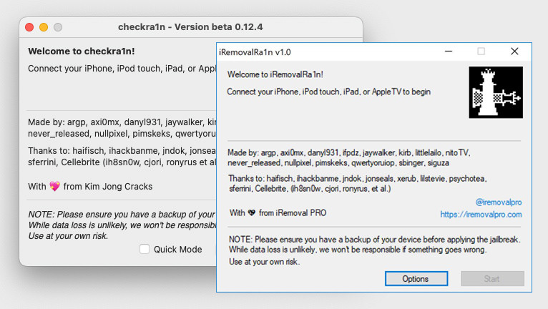Click the 'Made by: argp' line in checkra1n
This screenshot has height=309, width=548.
tap(122, 122)
